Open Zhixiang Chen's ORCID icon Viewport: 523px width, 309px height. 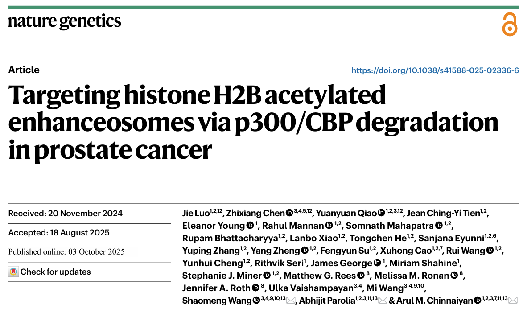click(289, 213)
